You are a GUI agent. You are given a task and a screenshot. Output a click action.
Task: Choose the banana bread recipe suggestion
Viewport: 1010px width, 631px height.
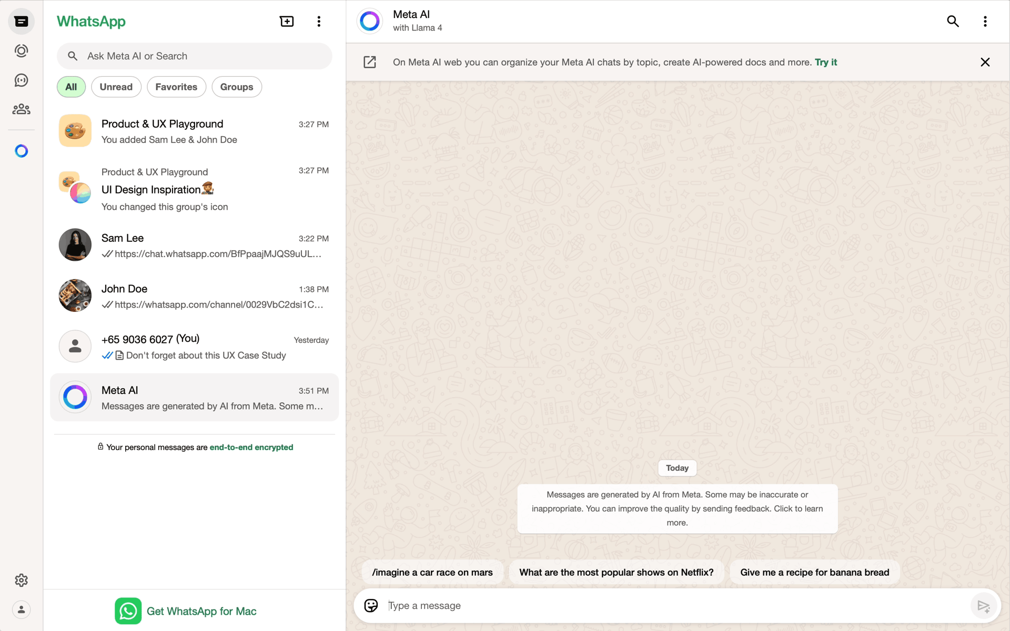(815, 572)
